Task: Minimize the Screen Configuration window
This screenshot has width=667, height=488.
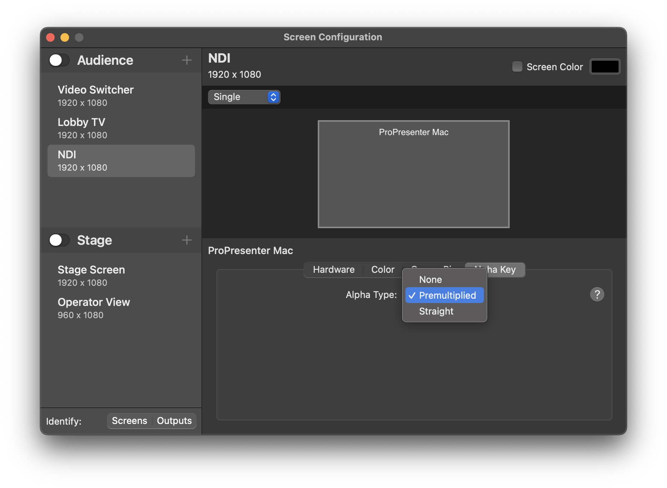Action: pos(65,37)
